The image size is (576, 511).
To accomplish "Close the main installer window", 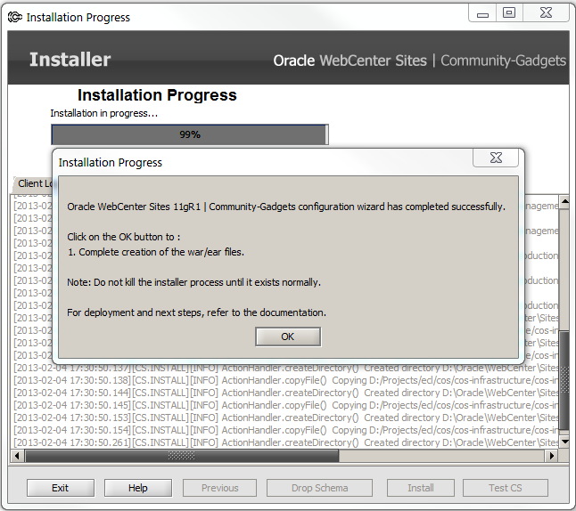I will (546, 13).
